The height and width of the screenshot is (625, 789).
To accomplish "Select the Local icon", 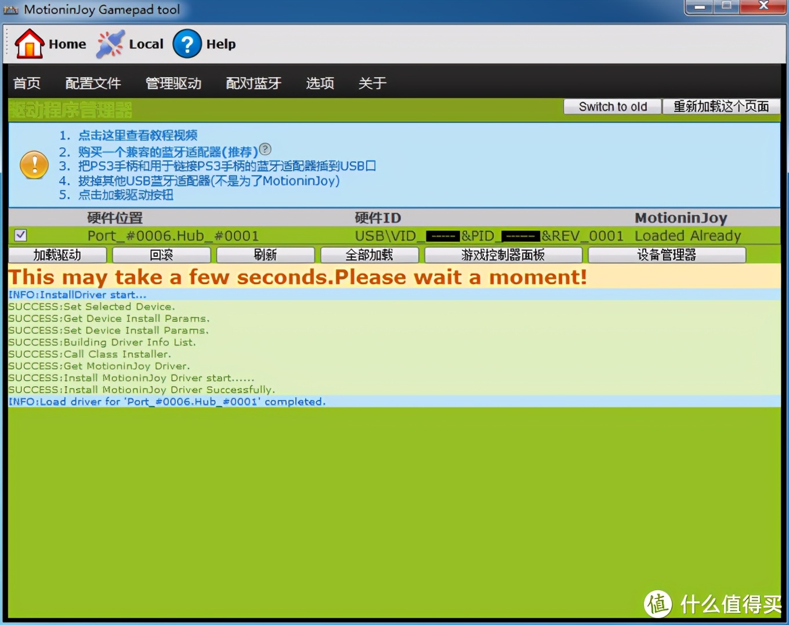I will 110,43.
